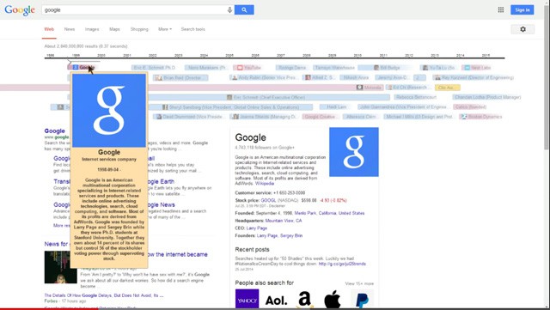Click the Google logo at top left
This screenshot has width=550, height=310.
pos(20,10)
